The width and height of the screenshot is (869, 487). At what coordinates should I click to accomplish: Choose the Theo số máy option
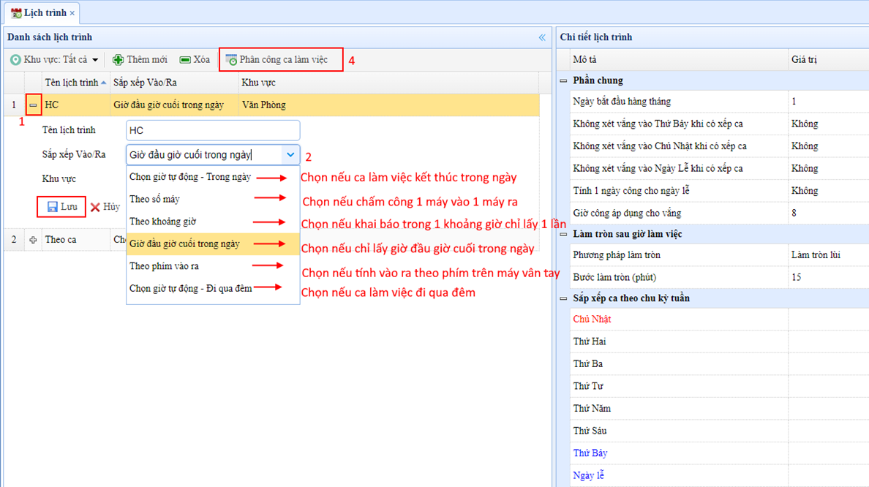click(x=213, y=200)
